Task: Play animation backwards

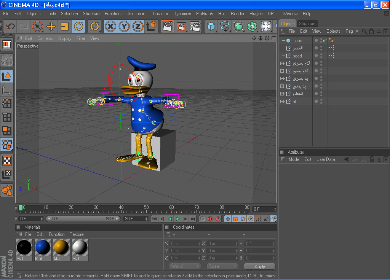Action: click(x=170, y=219)
